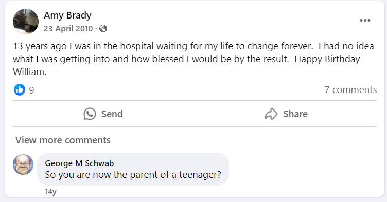Click George M Schwab's name
Viewport: 387px width, 202px height.
coord(79,163)
